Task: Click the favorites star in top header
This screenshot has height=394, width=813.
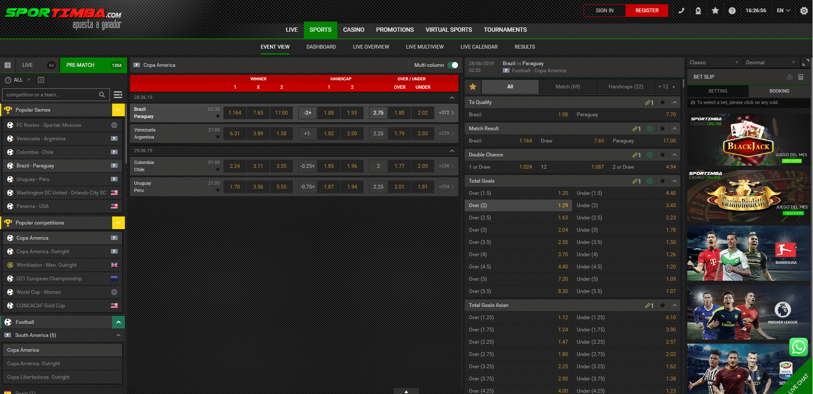Action: (715, 11)
